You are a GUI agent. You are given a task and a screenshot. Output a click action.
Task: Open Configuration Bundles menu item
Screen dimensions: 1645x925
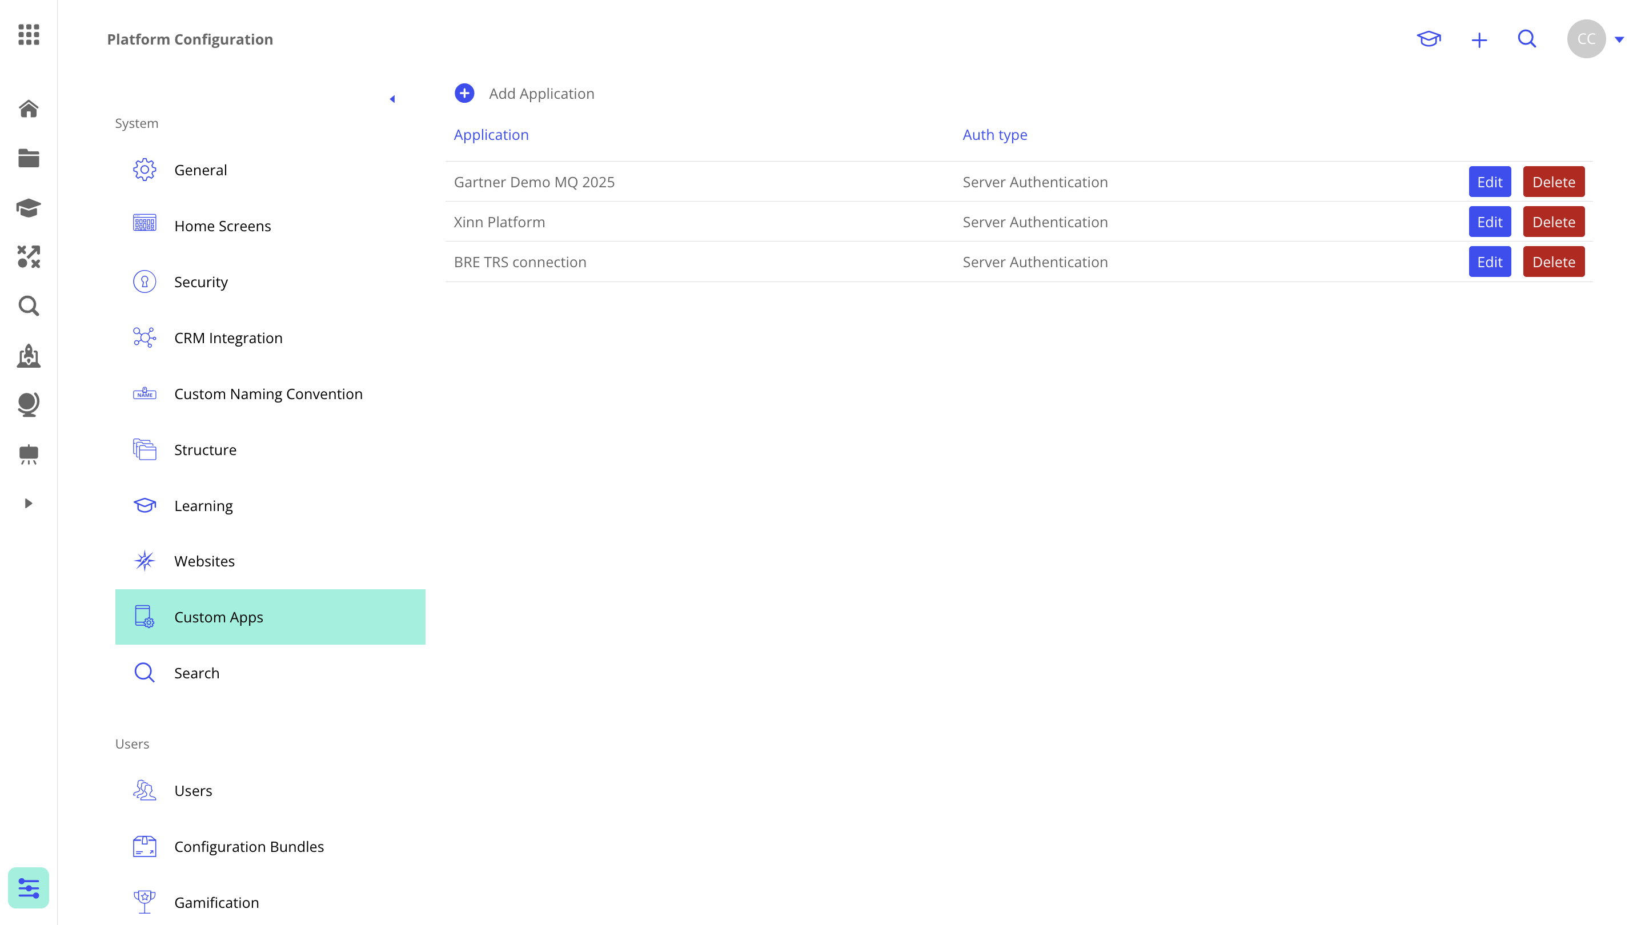point(270,846)
